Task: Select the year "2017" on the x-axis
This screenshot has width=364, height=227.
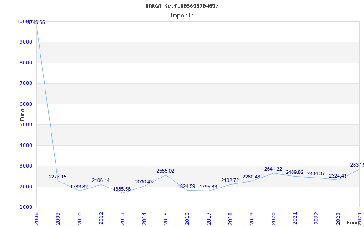Action: [x=209, y=219]
